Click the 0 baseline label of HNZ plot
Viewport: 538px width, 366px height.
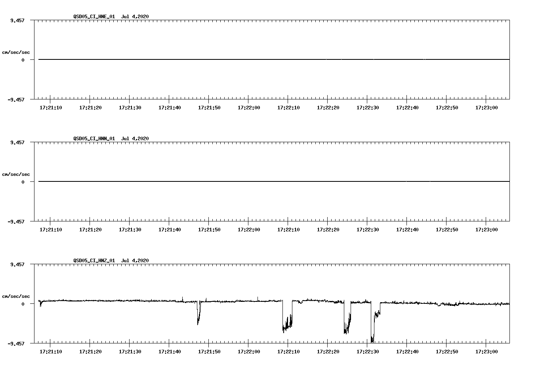tap(23, 304)
